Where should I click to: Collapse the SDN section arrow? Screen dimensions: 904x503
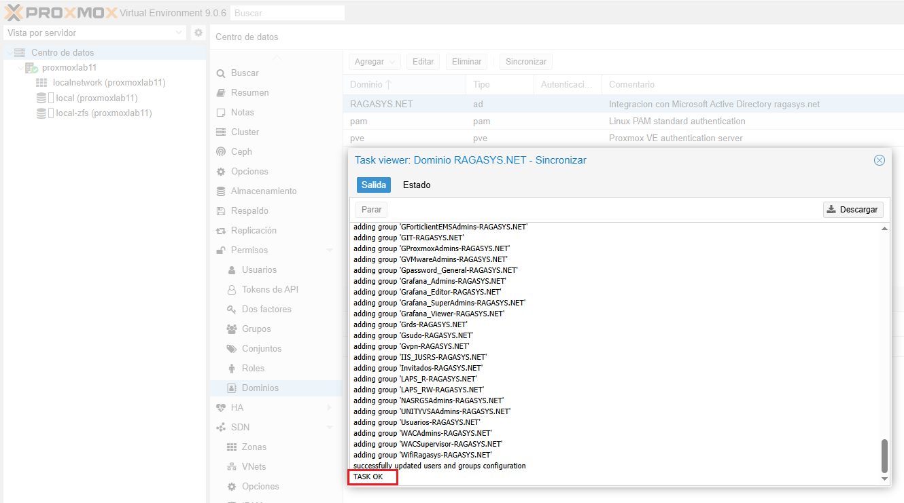coord(330,428)
